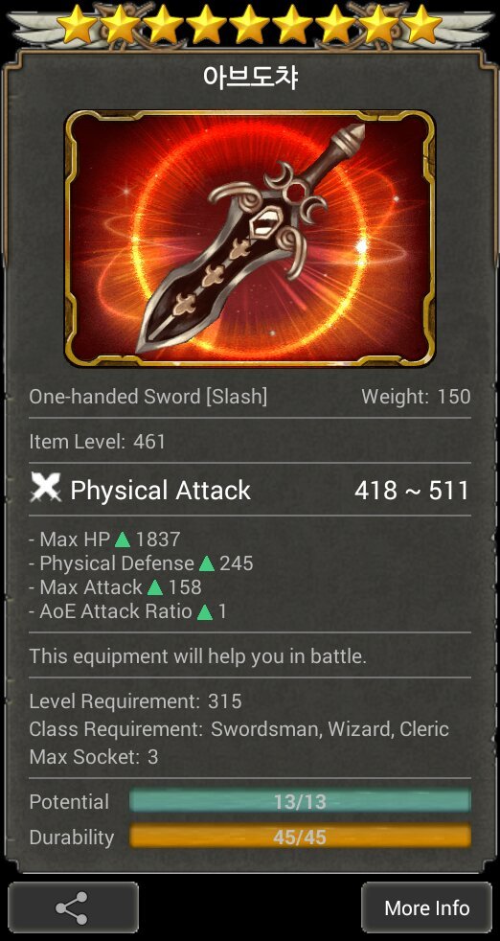The width and height of the screenshot is (500, 941).
Task: Click the Class Requirement line
Action: click(x=239, y=729)
